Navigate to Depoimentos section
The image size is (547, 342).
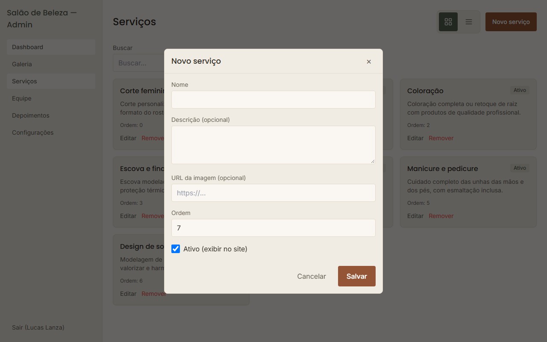click(x=51, y=115)
